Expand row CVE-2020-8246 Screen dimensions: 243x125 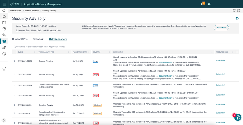[14, 123]
